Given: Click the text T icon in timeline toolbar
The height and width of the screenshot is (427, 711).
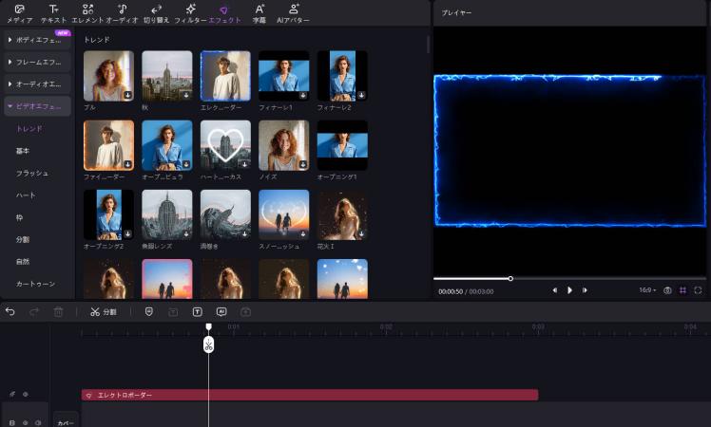Looking at the screenshot, I should (197, 311).
